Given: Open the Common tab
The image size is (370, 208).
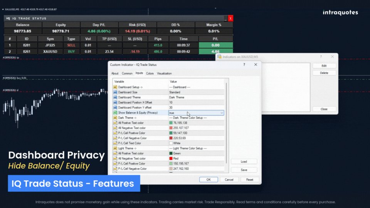Looking at the screenshot, I should [x=127, y=74].
